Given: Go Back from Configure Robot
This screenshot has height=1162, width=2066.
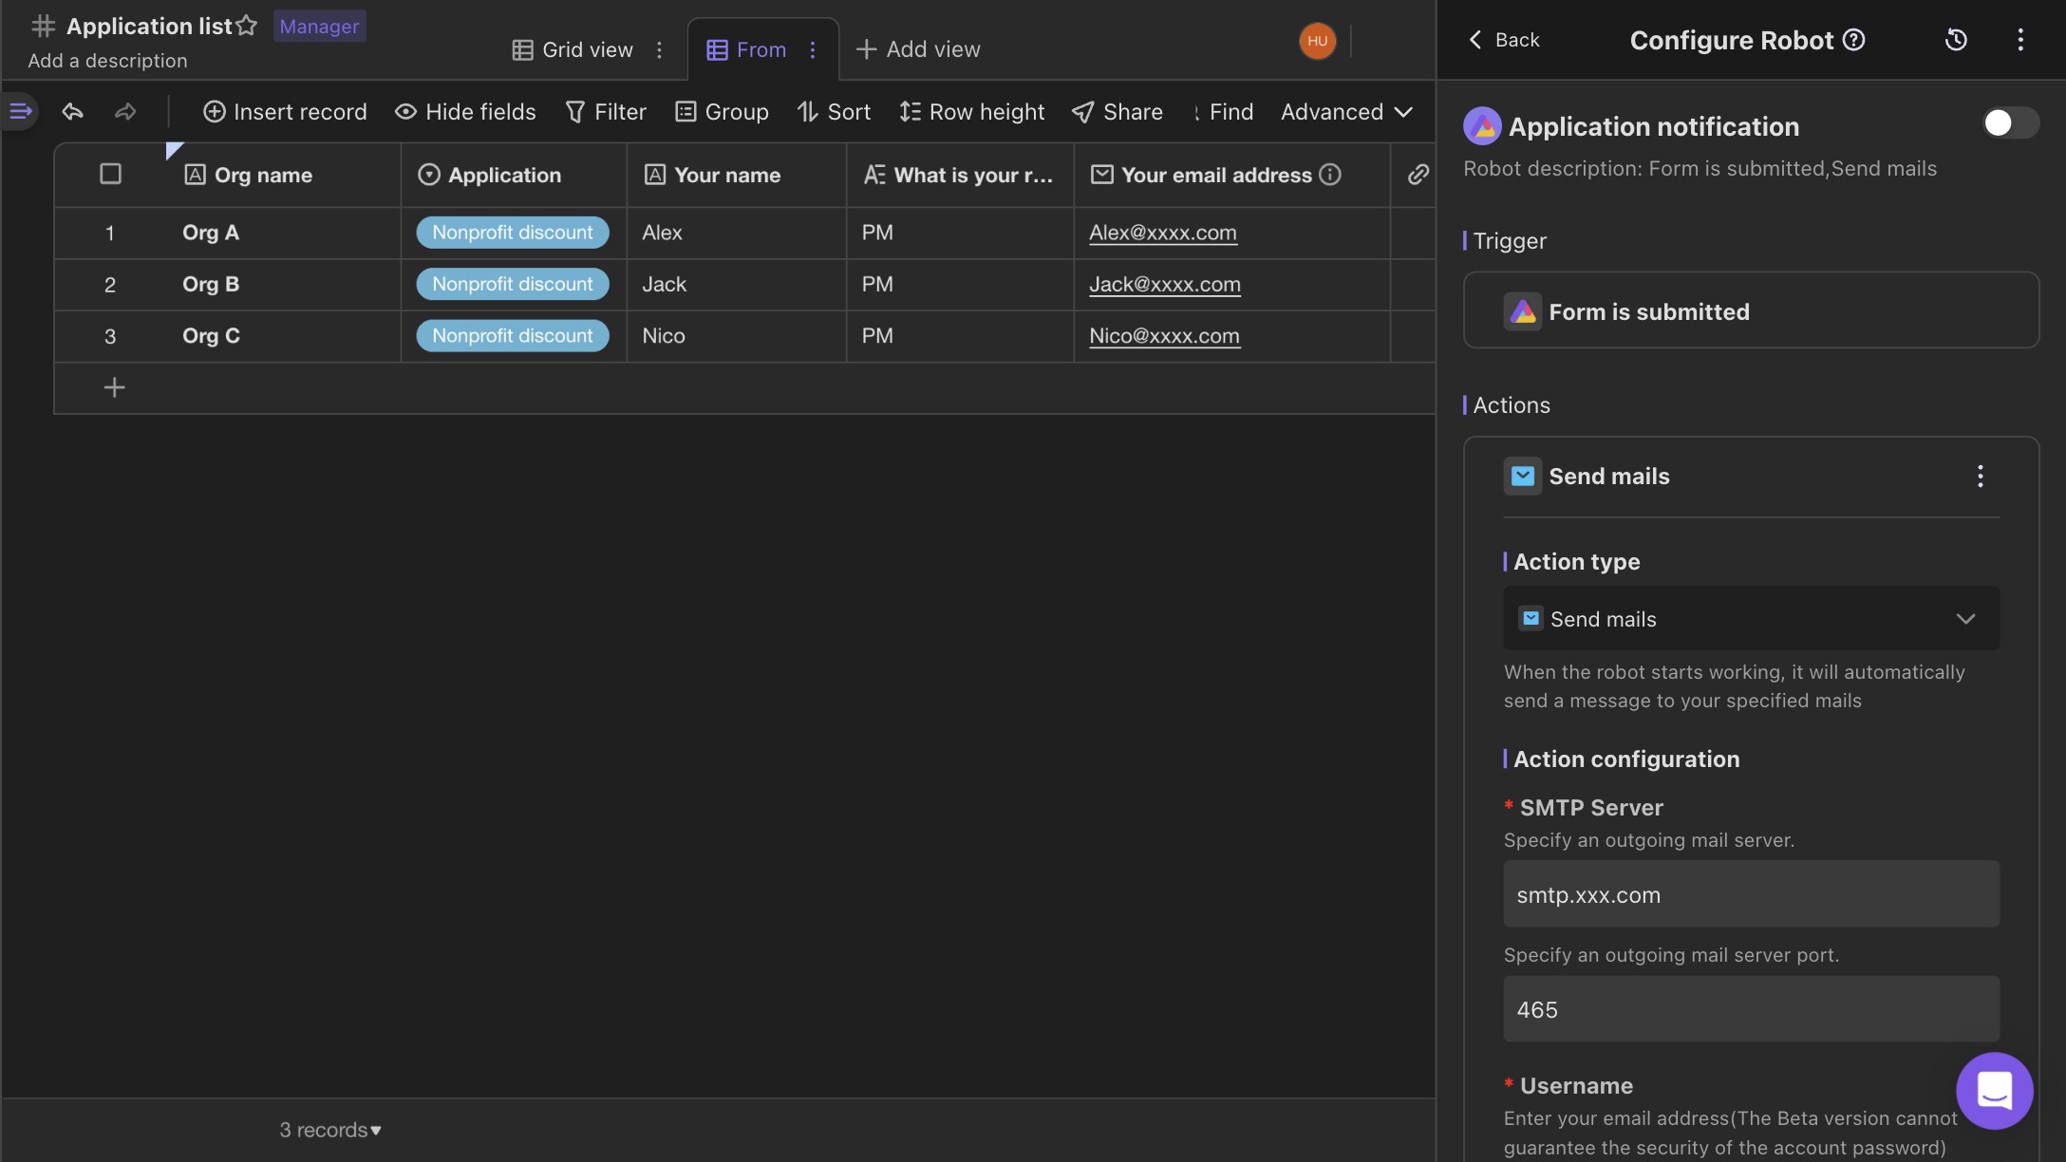Looking at the screenshot, I should tap(1504, 40).
